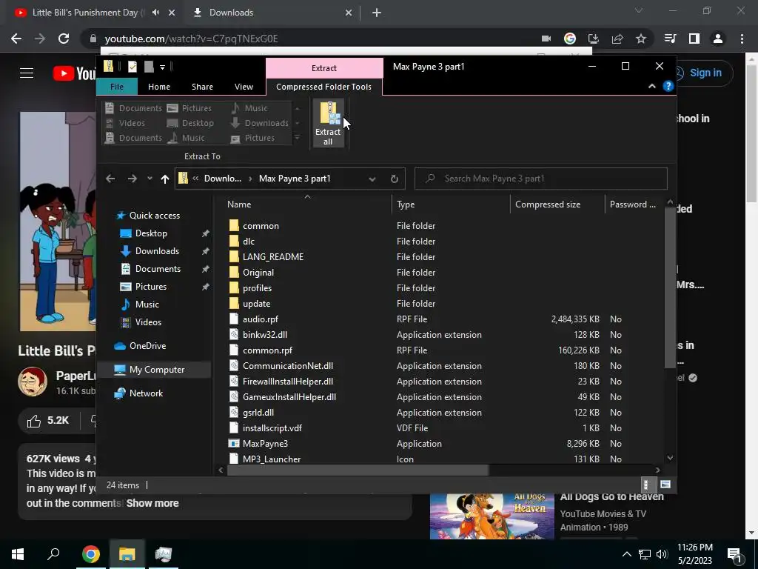Sort files by Type column header
The height and width of the screenshot is (569, 758).
[451, 204]
